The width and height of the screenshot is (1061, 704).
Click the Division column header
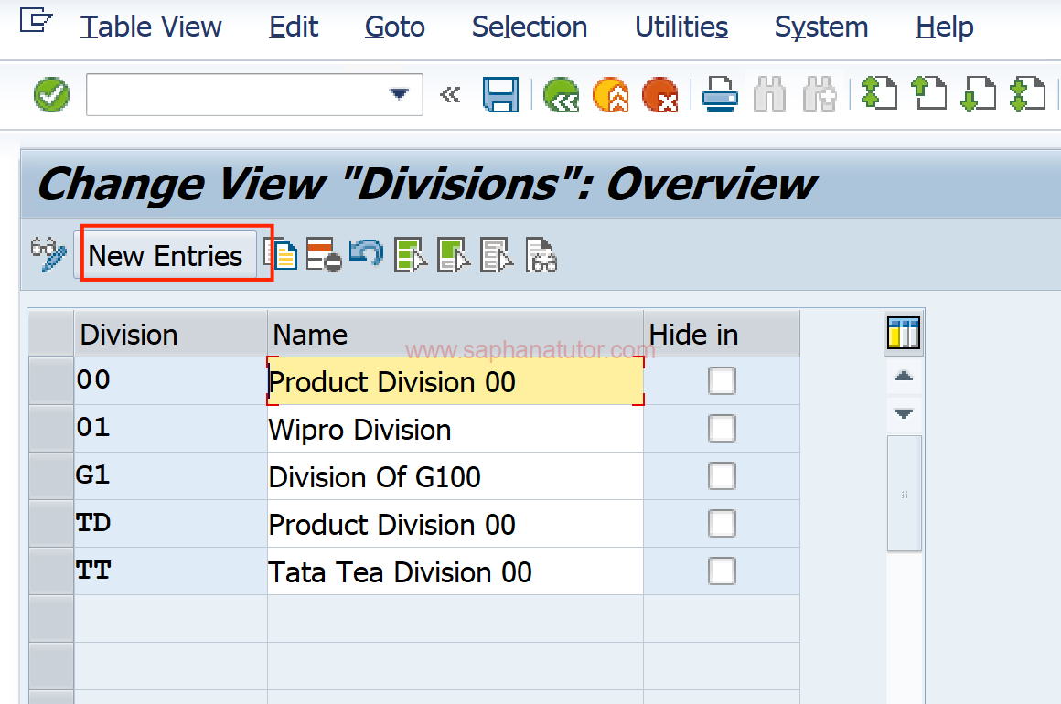coord(170,334)
